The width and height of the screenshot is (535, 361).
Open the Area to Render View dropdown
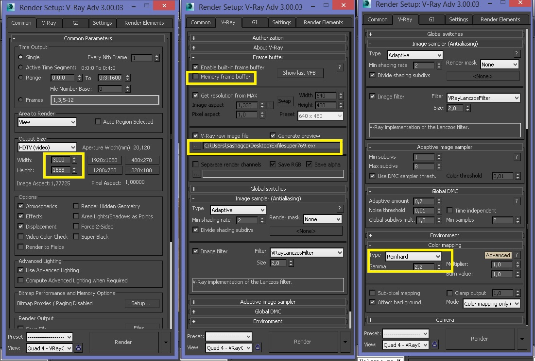(47, 122)
